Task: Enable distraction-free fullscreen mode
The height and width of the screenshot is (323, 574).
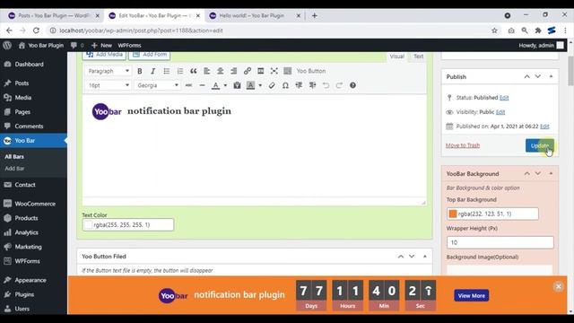Action: (x=274, y=71)
